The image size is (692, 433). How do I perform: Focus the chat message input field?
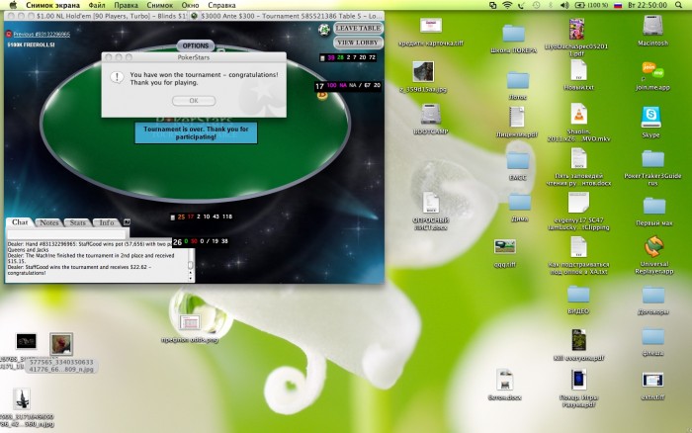(68, 233)
